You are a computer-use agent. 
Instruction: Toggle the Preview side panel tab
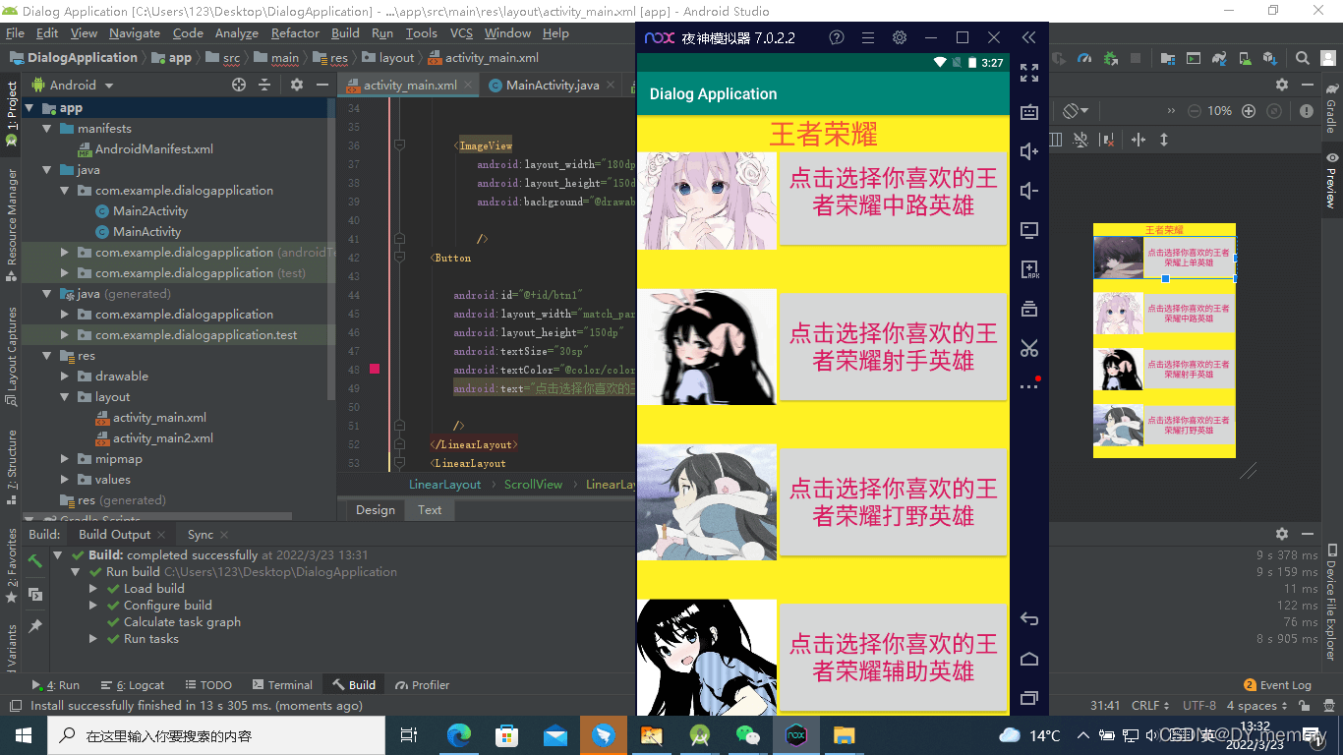point(1331,180)
